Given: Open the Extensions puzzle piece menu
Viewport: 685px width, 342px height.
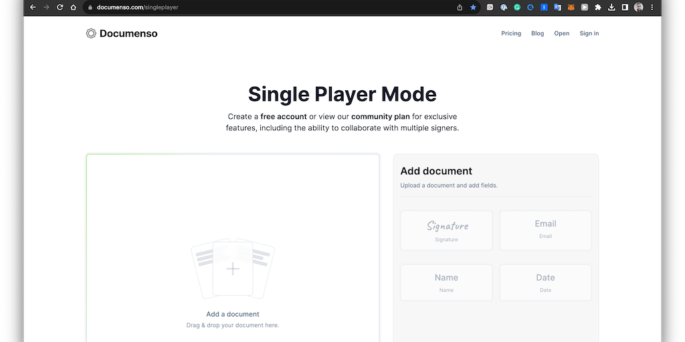Looking at the screenshot, I should point(598,7).
